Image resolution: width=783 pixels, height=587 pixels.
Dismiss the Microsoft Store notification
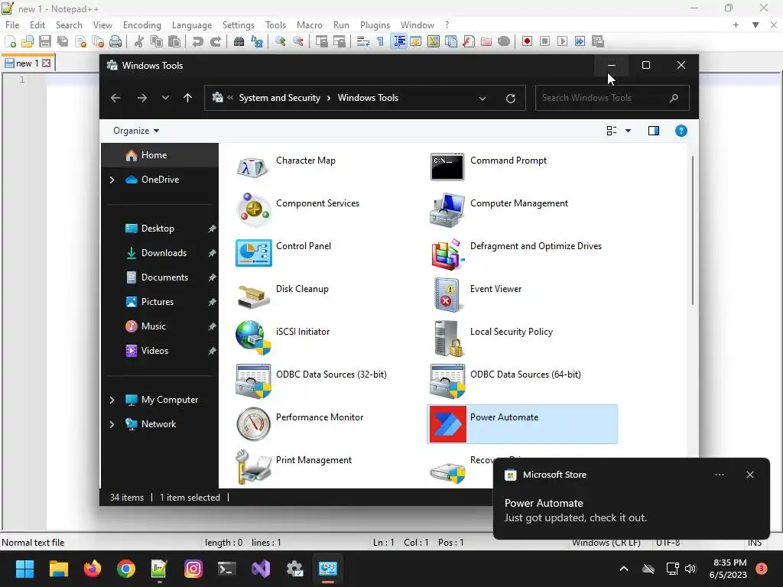coord(750,475)
